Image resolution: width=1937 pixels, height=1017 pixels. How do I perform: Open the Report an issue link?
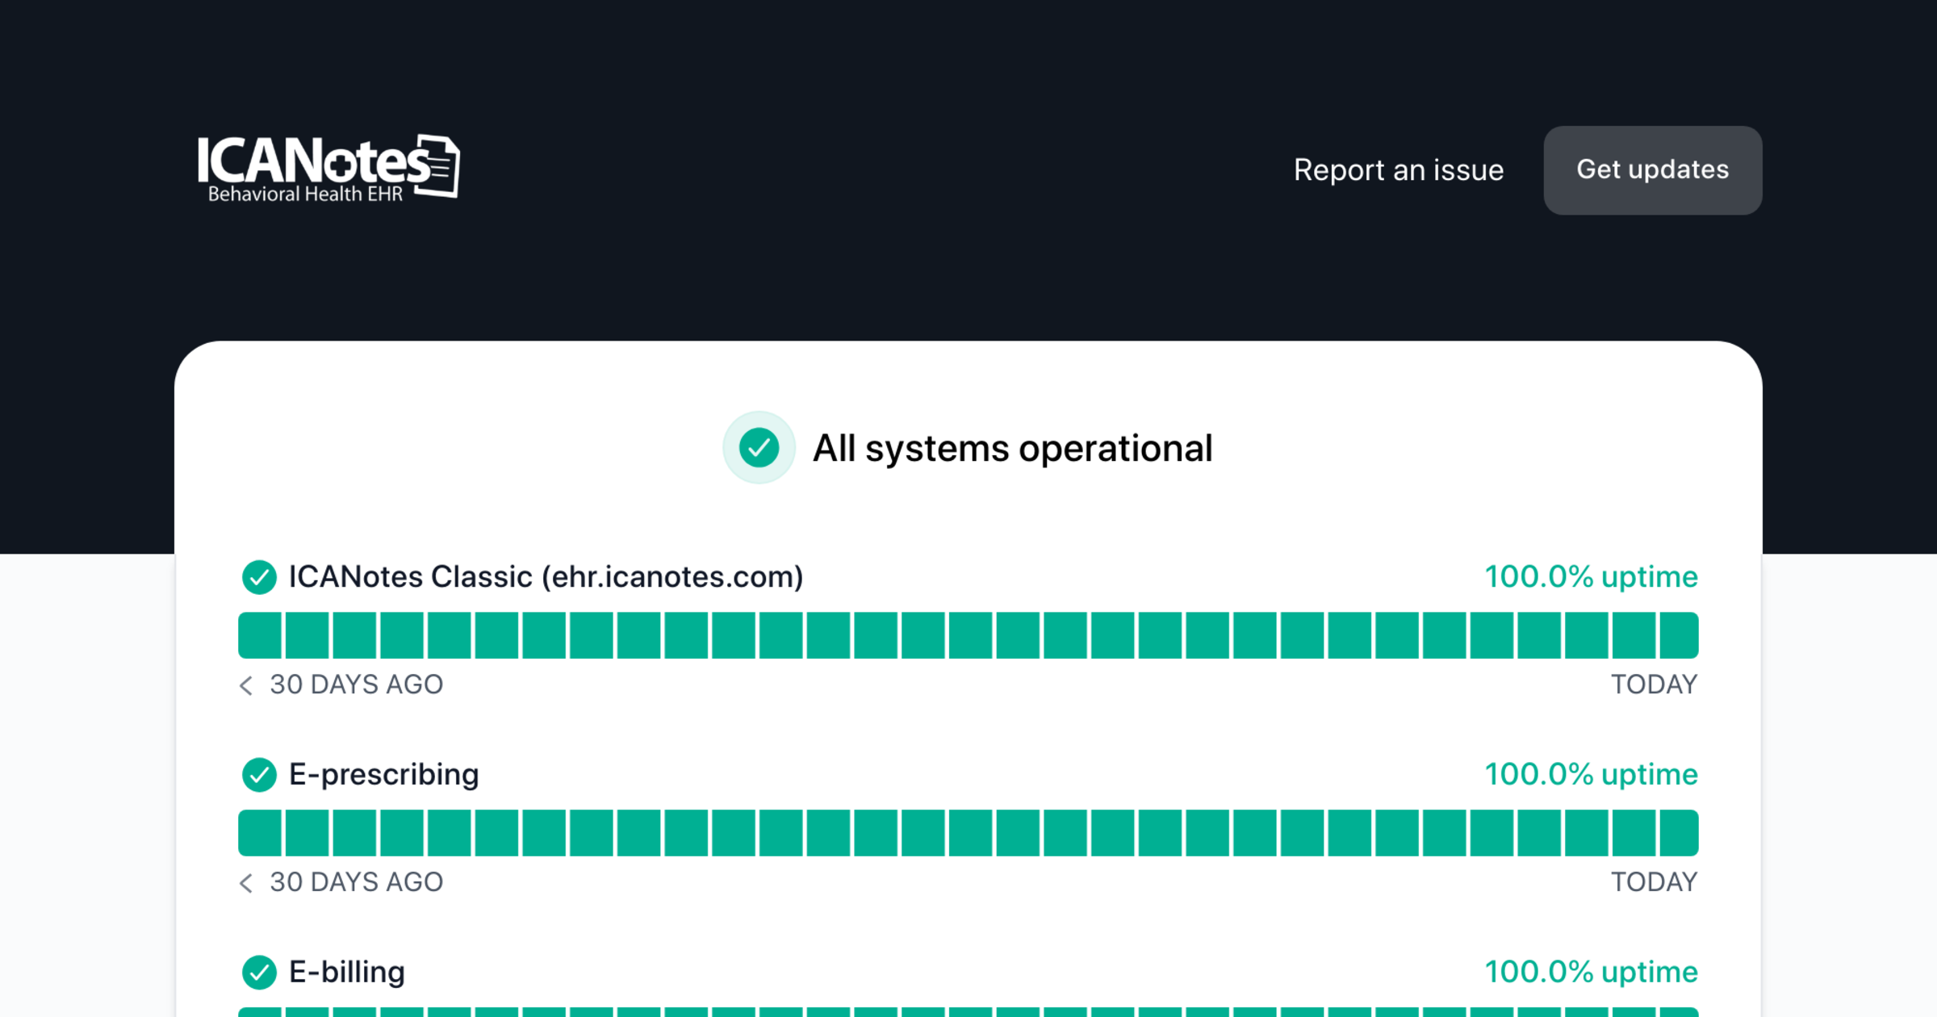(1399, 170)
